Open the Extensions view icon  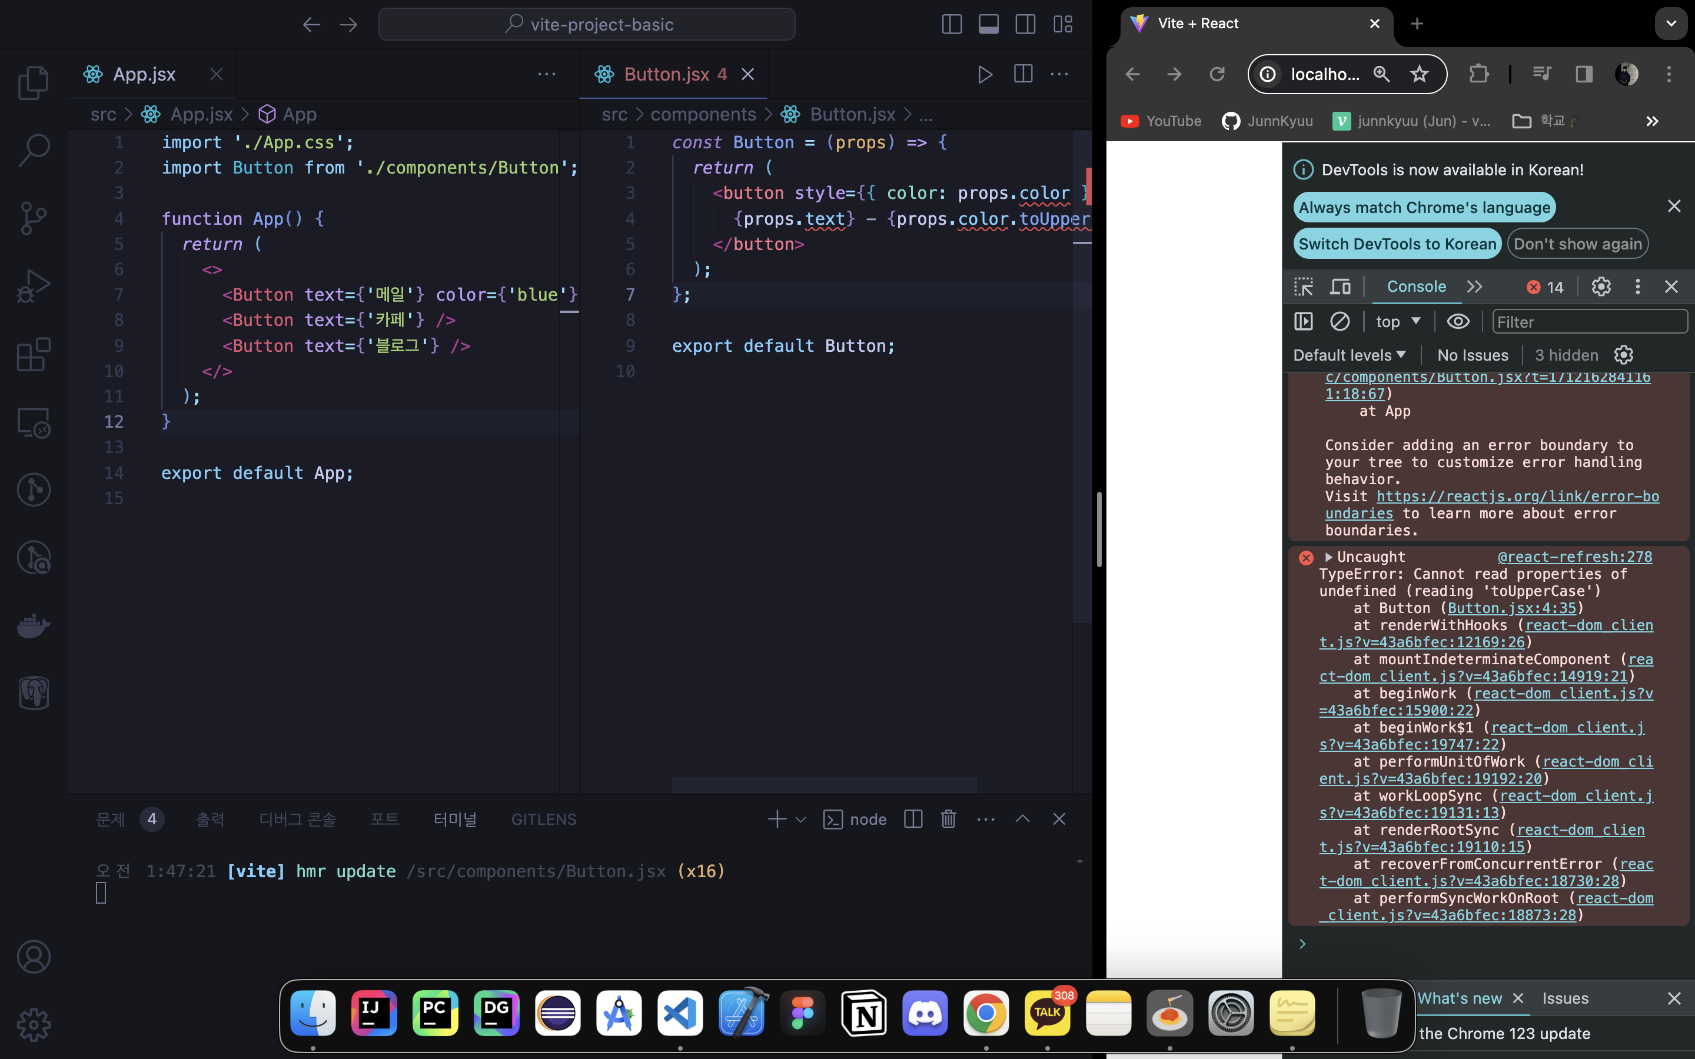33,354
